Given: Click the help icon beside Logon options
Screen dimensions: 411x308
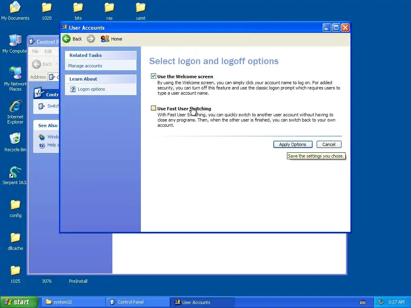Looking at the screenshot, I should point(73,89).
